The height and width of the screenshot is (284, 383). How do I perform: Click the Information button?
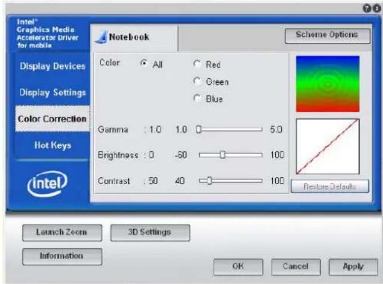point(62,257)
